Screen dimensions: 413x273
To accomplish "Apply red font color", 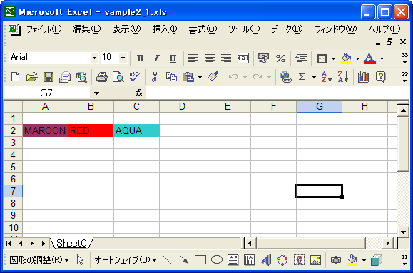I will tap(369, 58).
